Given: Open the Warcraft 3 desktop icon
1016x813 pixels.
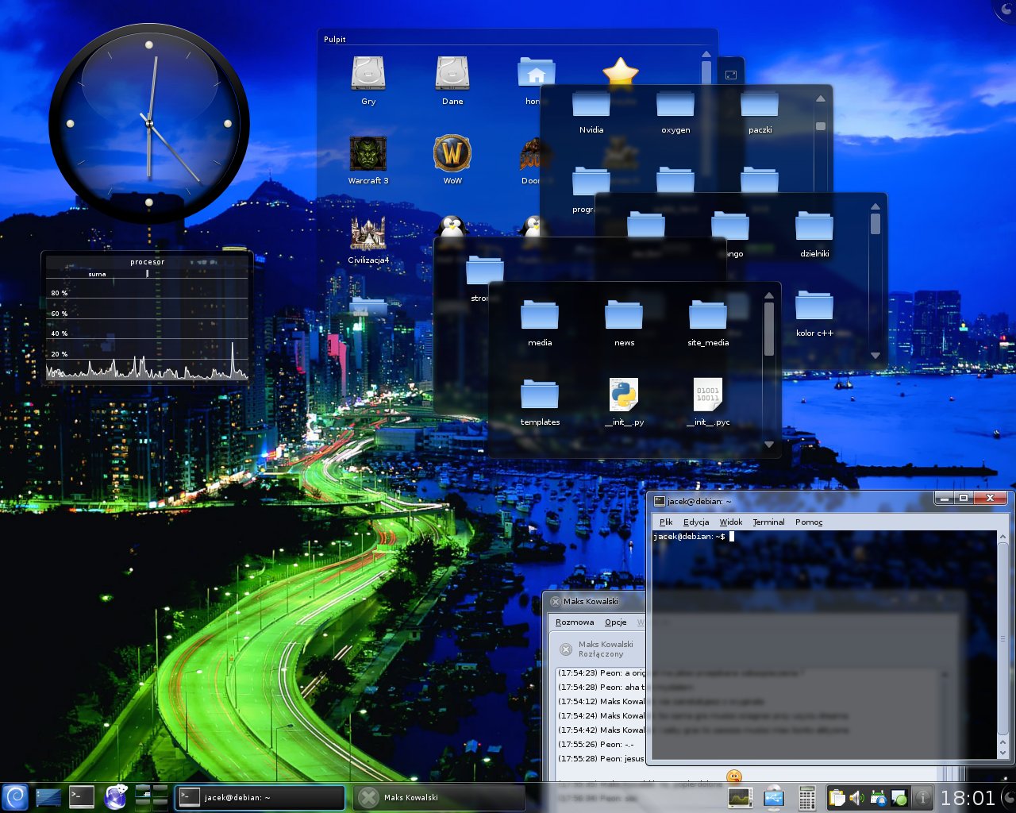Looking at the screenshot, I should [368, 155].
